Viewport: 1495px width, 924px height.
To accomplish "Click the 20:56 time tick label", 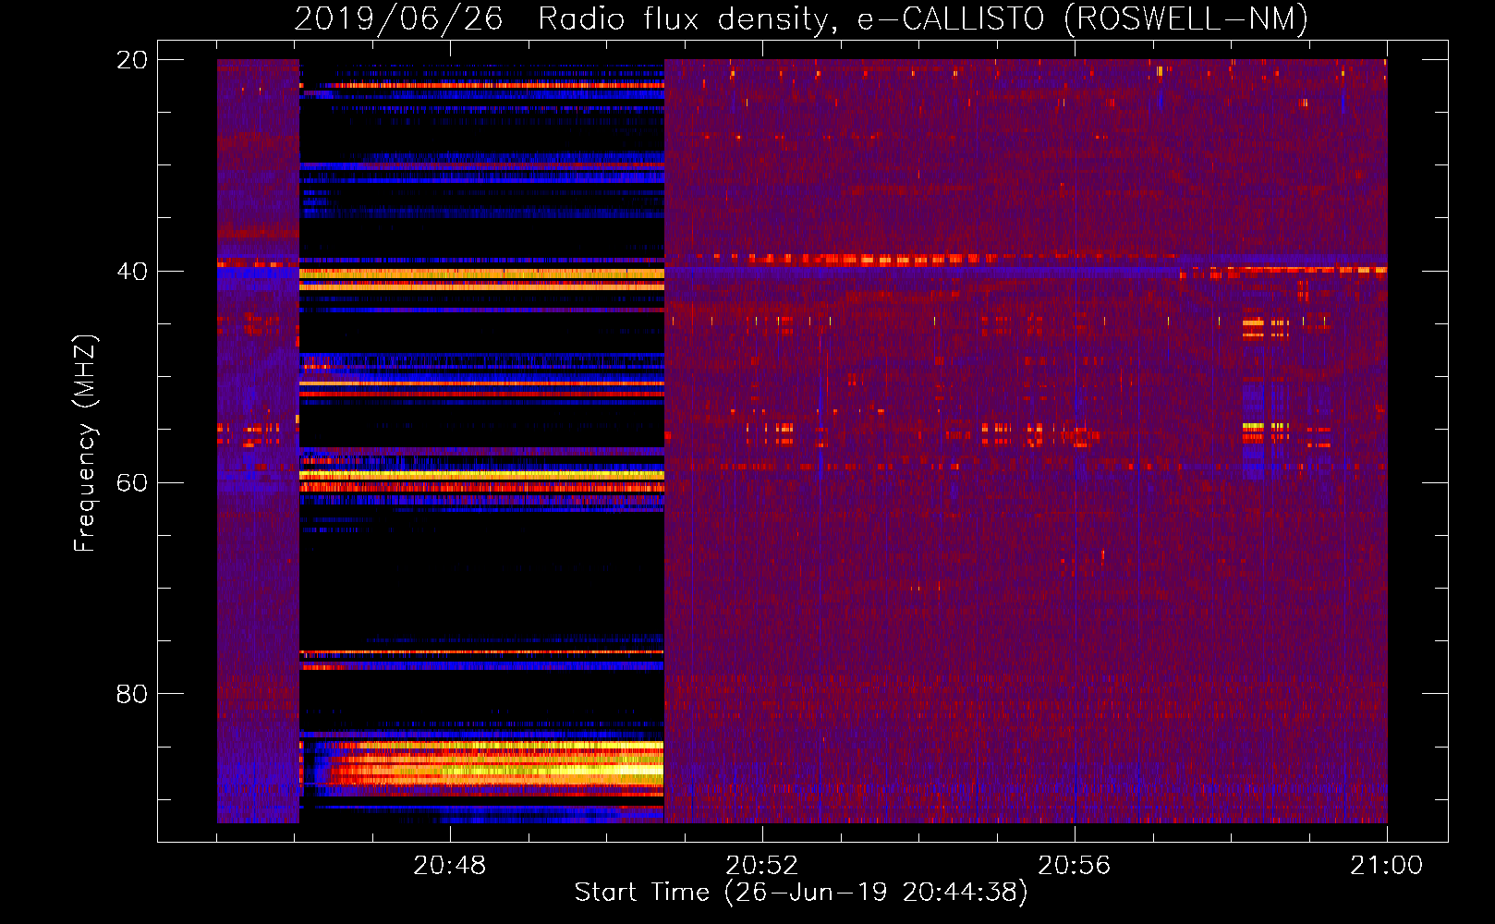I will click(1074, 865).
